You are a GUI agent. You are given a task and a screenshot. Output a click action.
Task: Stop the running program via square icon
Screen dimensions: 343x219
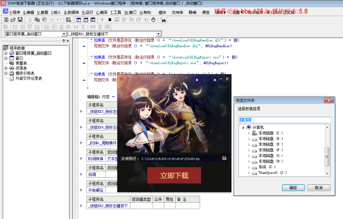tap(110, 20)
